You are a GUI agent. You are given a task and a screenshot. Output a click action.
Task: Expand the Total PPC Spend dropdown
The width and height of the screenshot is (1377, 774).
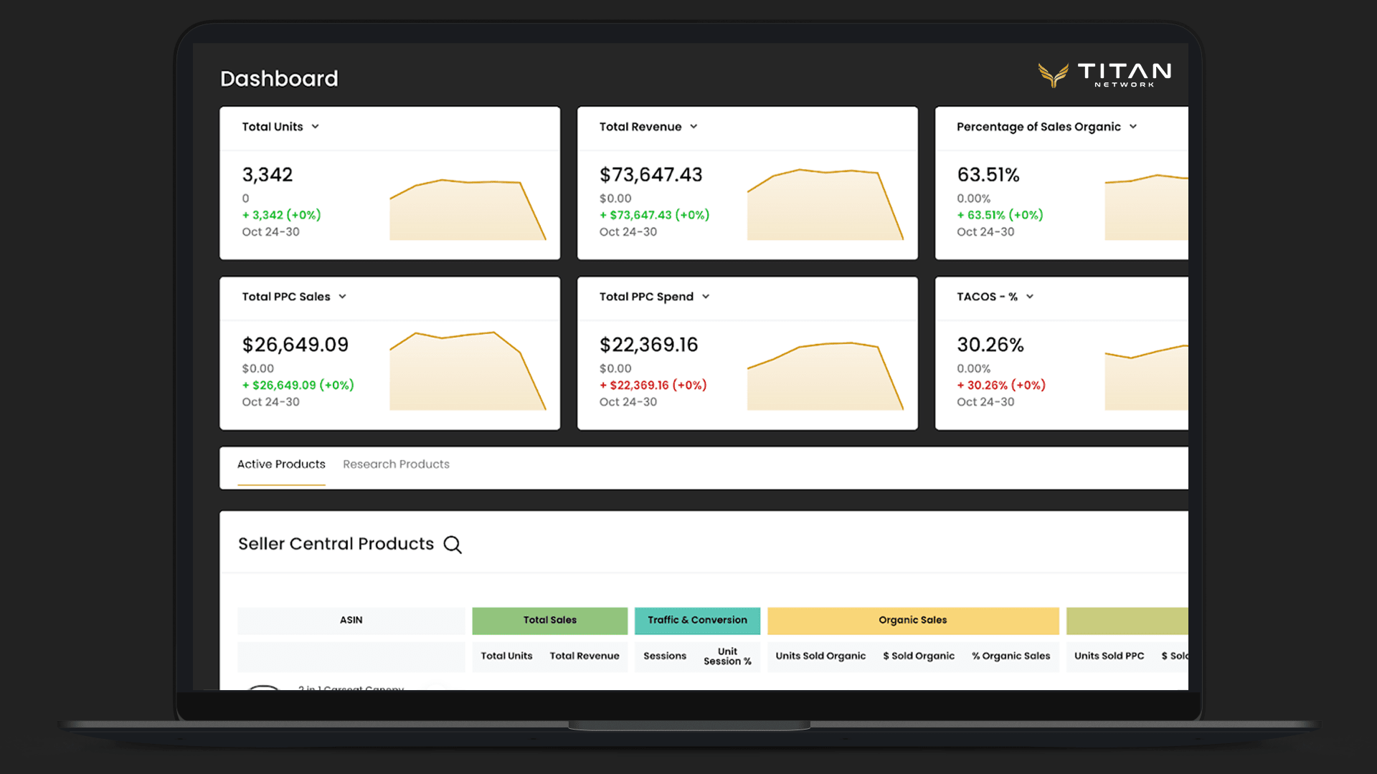click(x=706, y=297)
